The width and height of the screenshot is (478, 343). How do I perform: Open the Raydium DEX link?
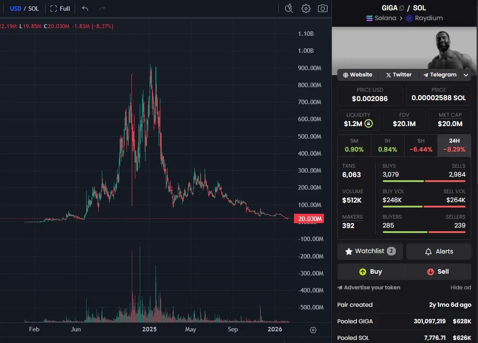(x=425, y=18)
